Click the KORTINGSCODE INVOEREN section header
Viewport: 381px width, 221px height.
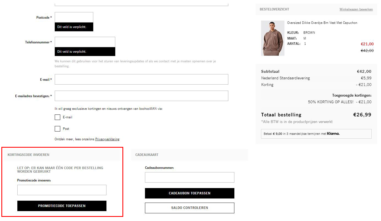pos(28,155)
